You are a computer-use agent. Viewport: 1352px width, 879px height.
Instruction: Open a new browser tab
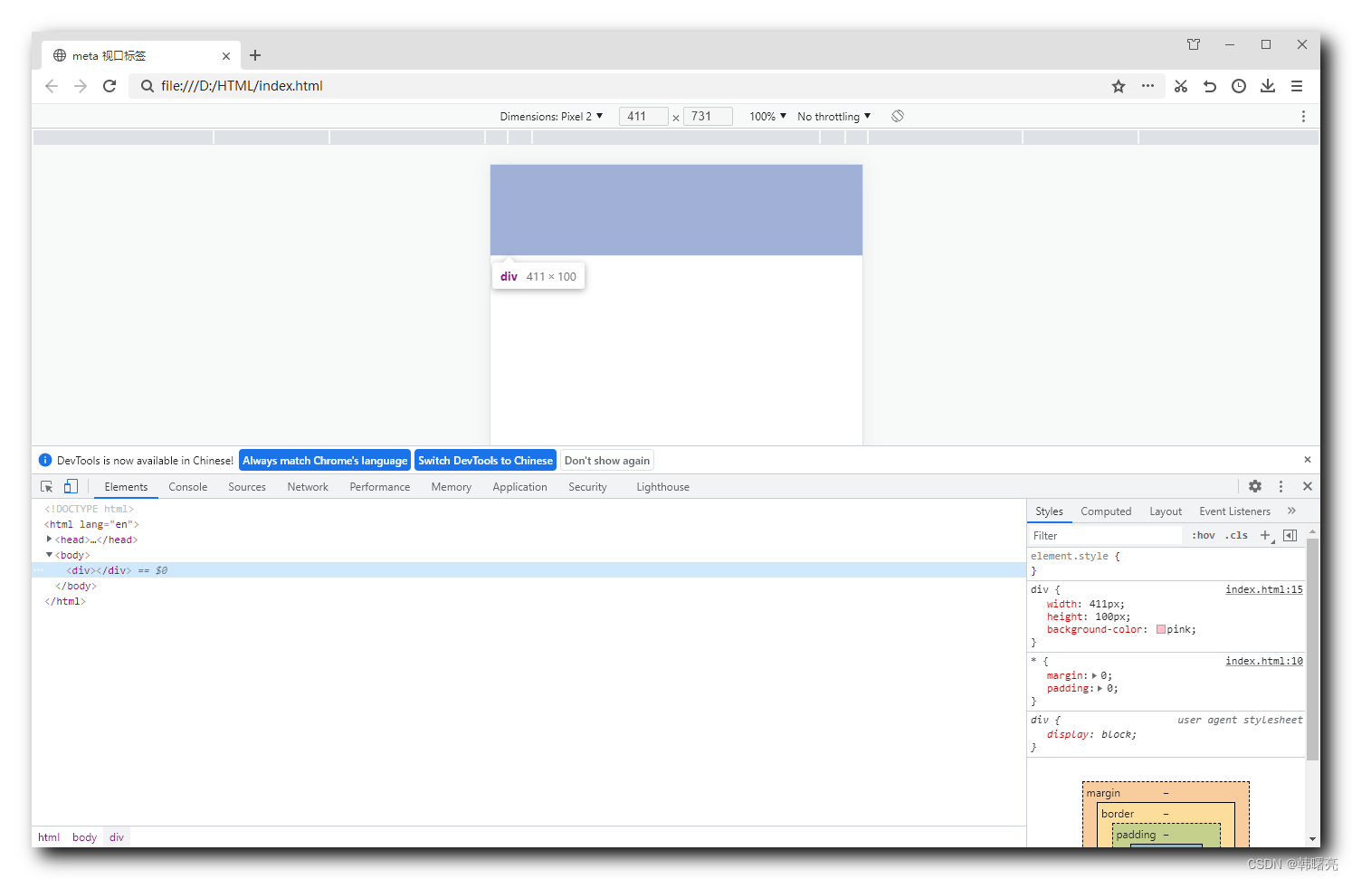pyautogui.click(x=255, y=55)
